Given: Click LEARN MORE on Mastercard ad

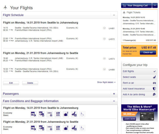Looking at the screenshot, I should pyautogui.click(x=130, y=119).
